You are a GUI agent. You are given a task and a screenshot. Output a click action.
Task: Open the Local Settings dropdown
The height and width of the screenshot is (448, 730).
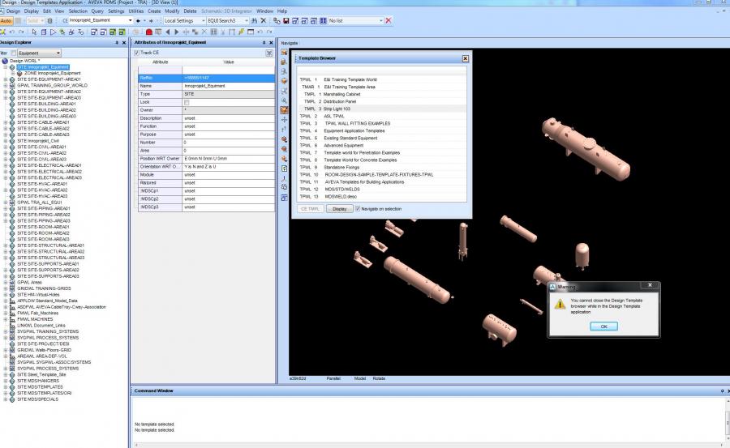204,20
